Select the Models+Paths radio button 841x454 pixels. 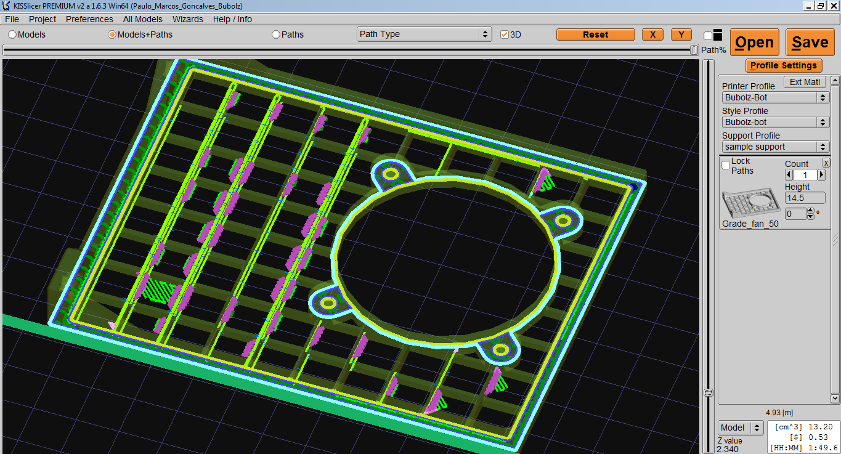[112, 34]
